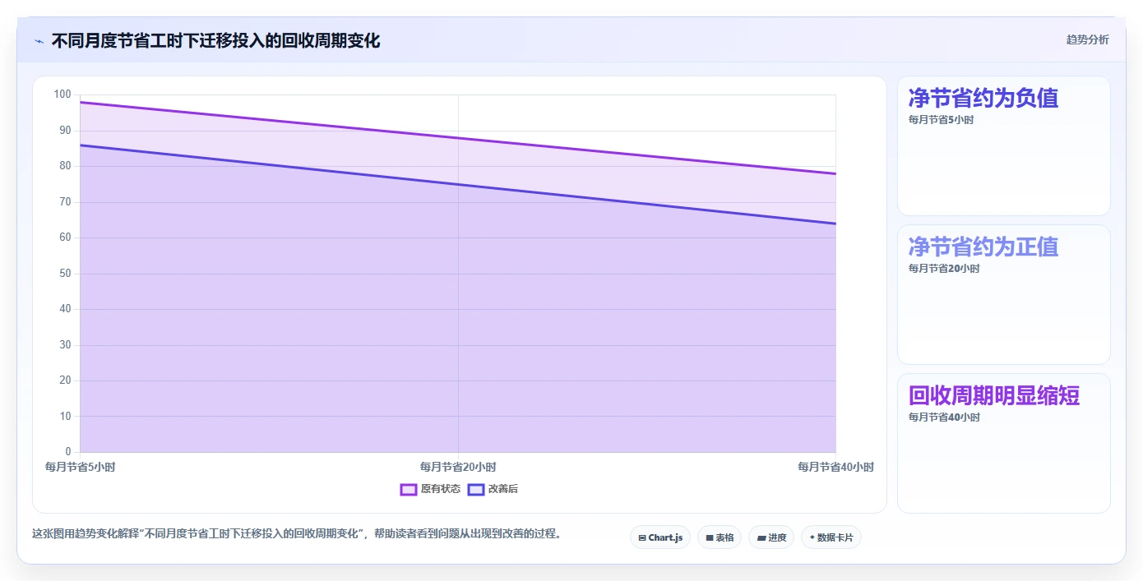Open the 净节省约为正值 card

(1004, 294)
